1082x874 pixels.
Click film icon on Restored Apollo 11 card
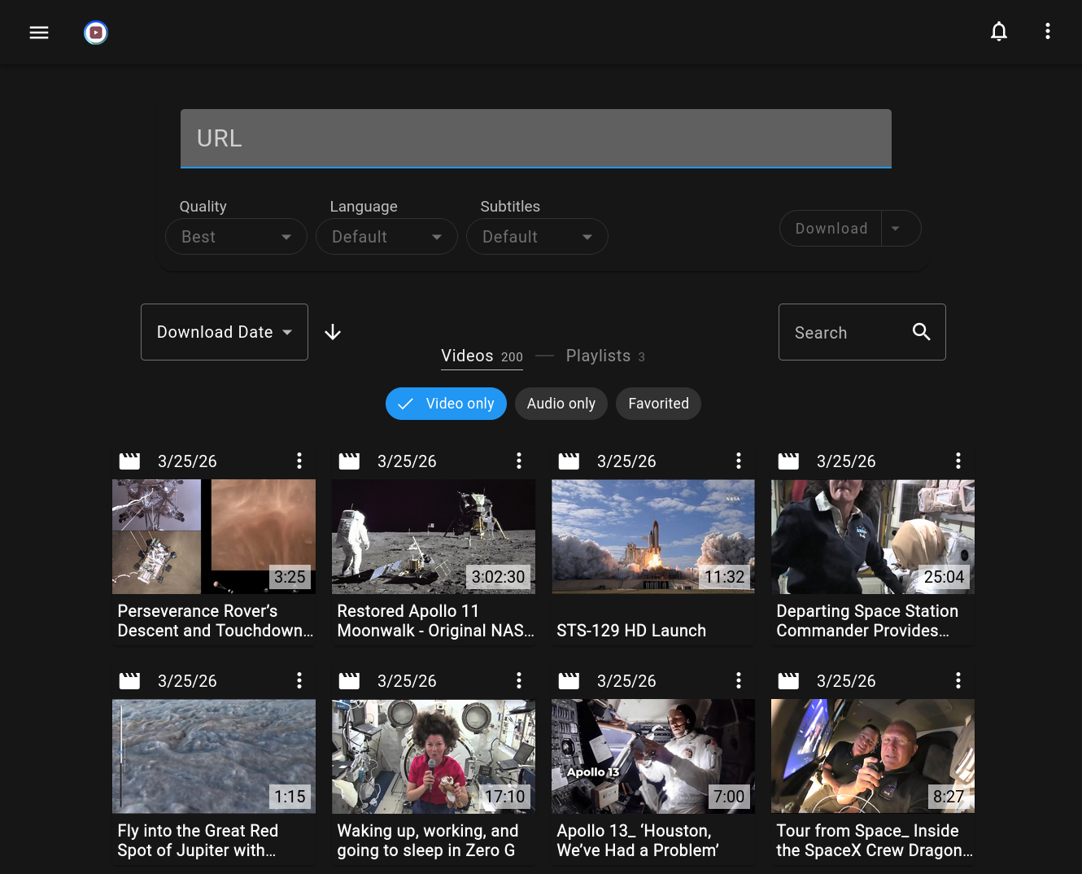[349, 461]
